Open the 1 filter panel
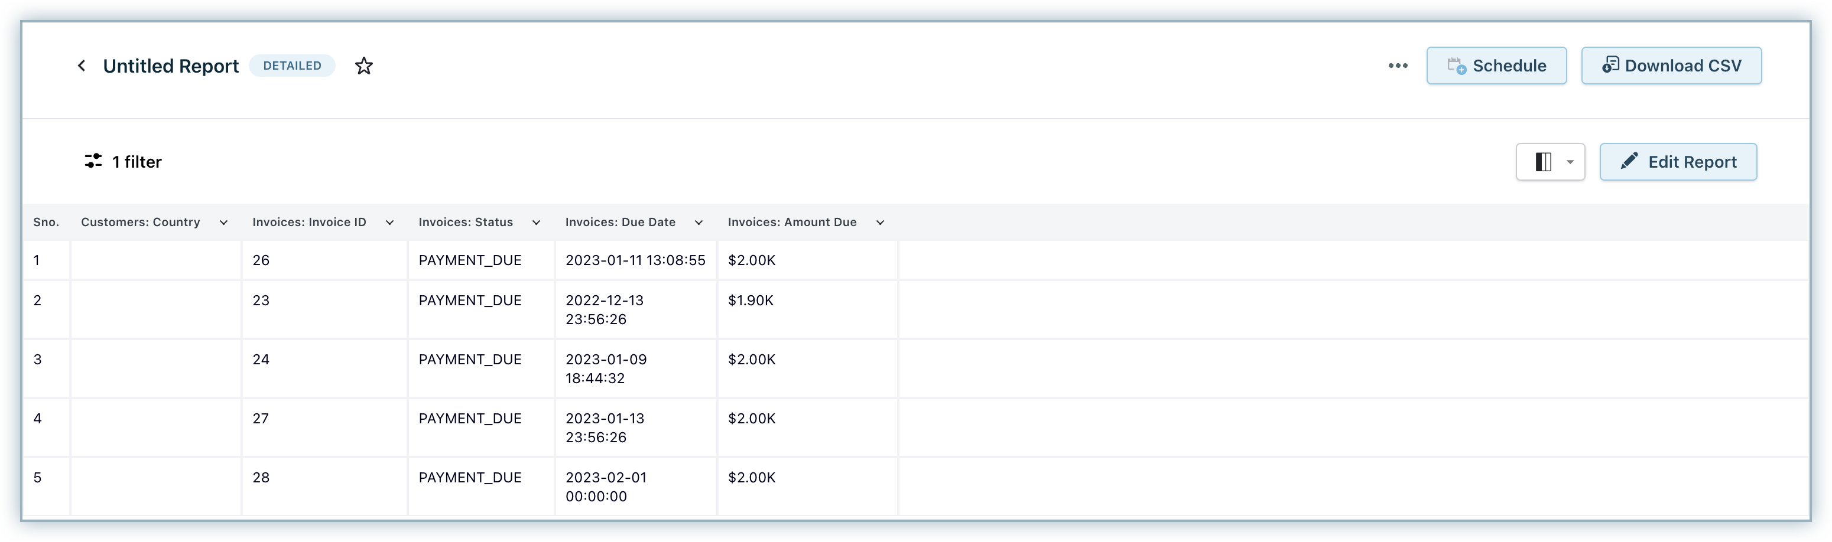This screenshot has height=542, width=1832. pos(124,162)
